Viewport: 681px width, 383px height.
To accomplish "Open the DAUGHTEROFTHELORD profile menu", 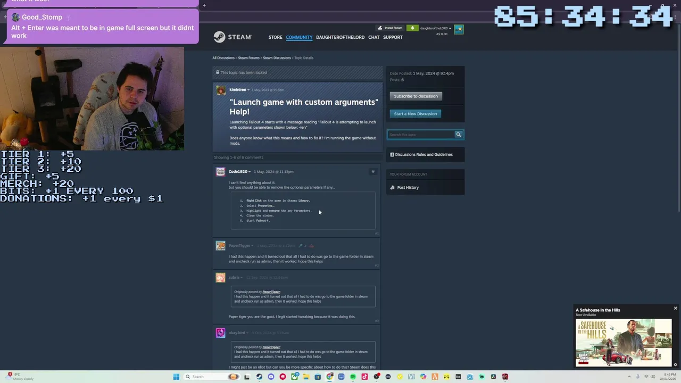I will click(x=340, y=37).
